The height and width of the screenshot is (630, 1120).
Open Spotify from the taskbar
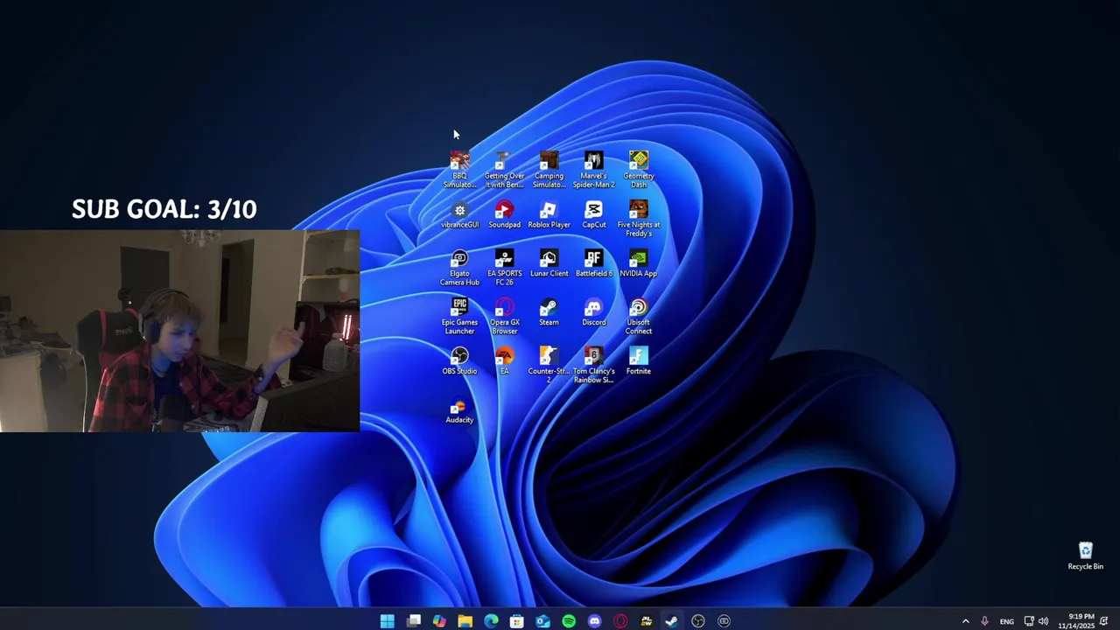569,621
